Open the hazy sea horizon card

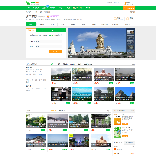(x=58, y=140)
